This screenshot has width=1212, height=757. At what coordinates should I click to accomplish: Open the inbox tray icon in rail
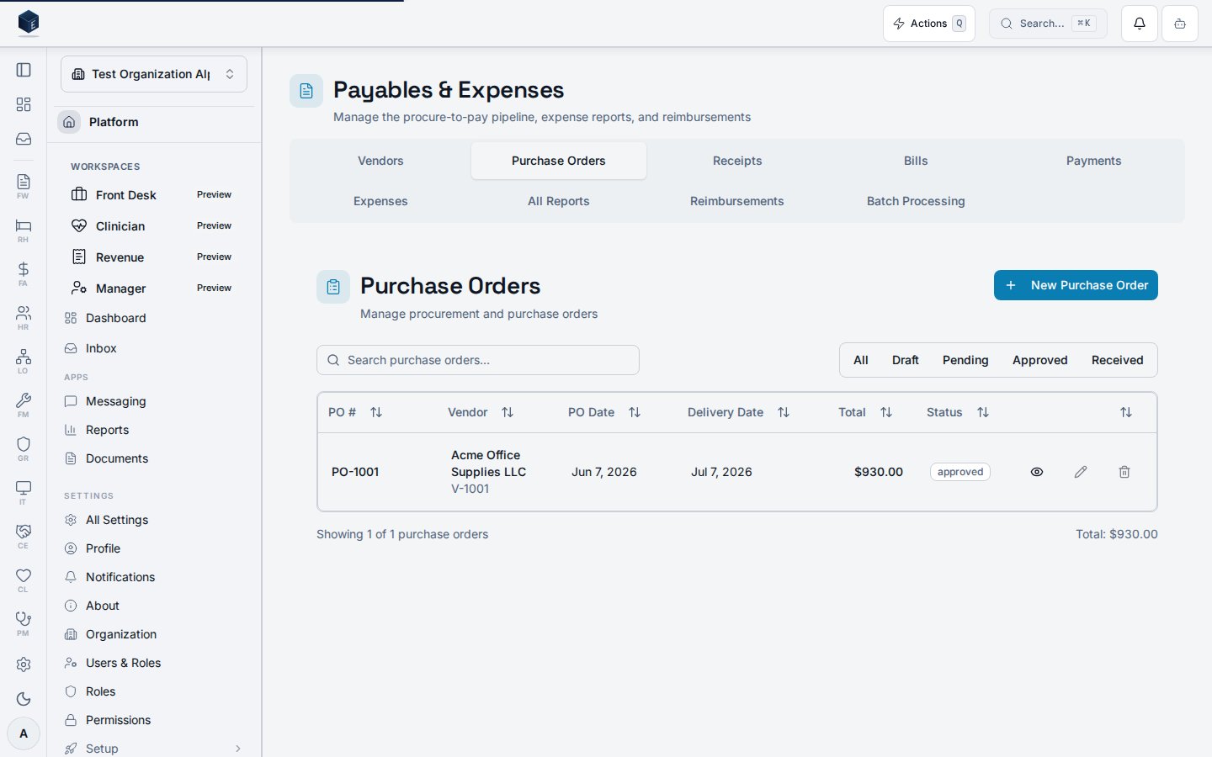24,139
